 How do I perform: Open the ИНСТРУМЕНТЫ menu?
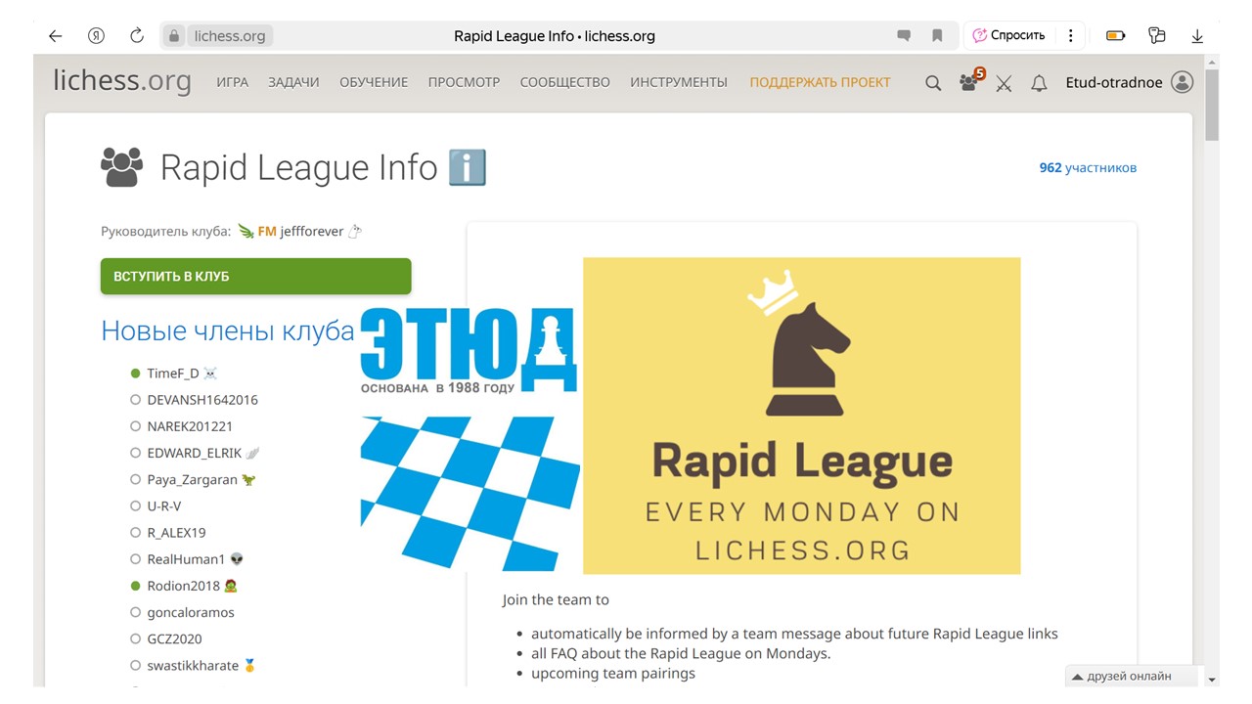679,82
